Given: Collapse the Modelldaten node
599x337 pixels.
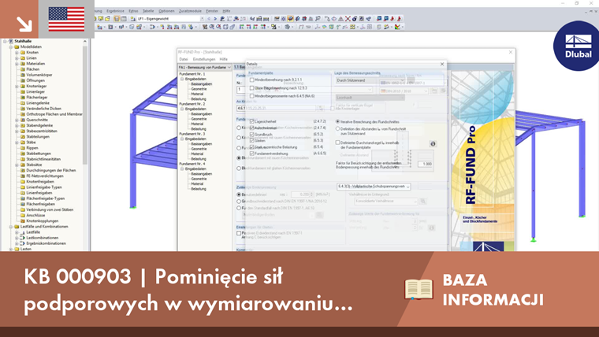Looking at the screenshot, I should (x=11, y=46).
